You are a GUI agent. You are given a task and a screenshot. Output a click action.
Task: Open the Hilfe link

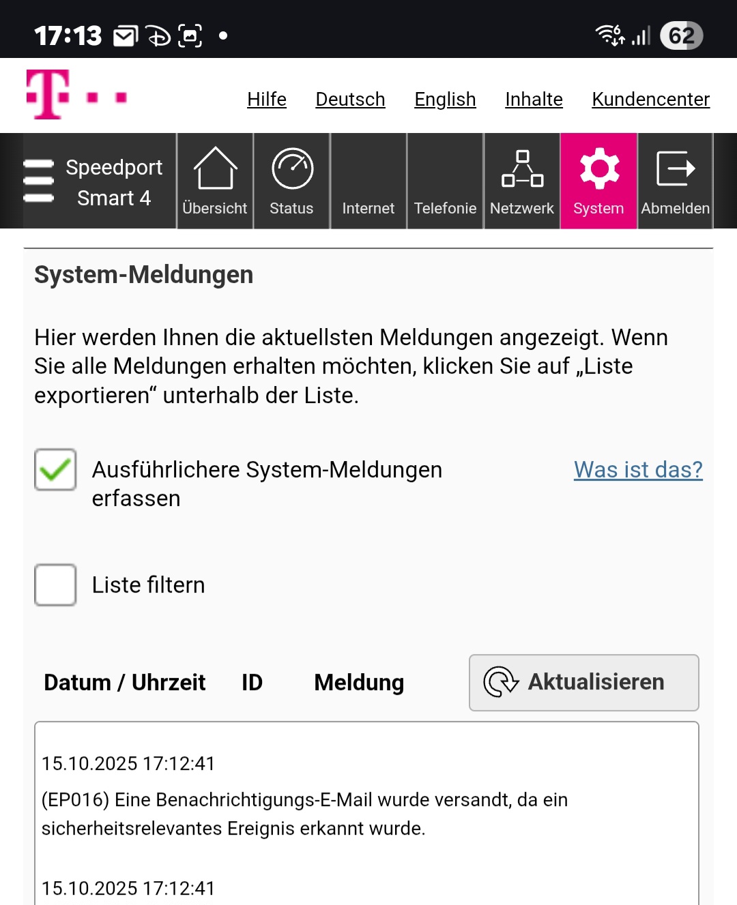(x=267, y=100)
